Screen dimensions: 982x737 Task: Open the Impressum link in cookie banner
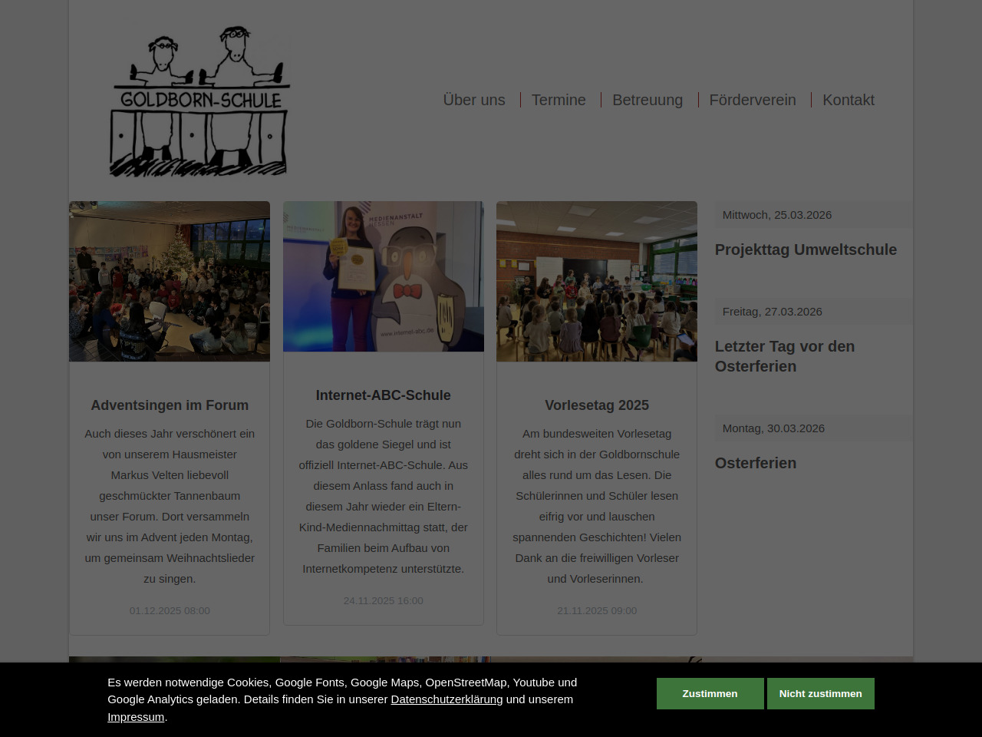click(x=136, y=717)
